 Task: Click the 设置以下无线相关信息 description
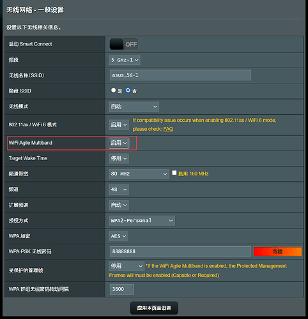(34, 27)
